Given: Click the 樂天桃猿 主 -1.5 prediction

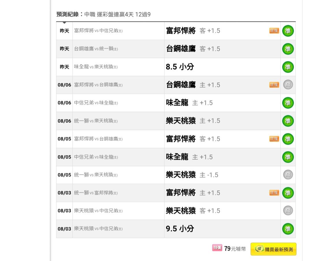Looking at the screenshot, I should [192, 175].
